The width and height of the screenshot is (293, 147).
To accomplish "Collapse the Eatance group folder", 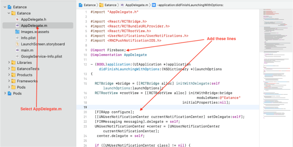I will [9, 13].
